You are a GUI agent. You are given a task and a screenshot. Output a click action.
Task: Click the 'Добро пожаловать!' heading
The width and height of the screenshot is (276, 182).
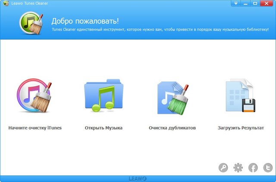(85, 21)
